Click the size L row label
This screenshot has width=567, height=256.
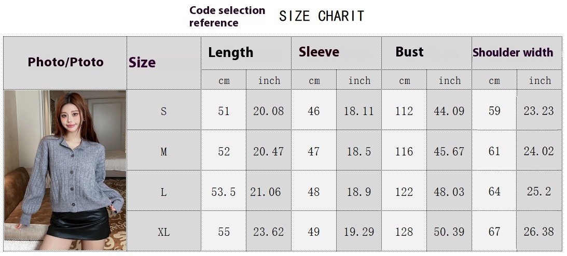(x=164, y=192)
